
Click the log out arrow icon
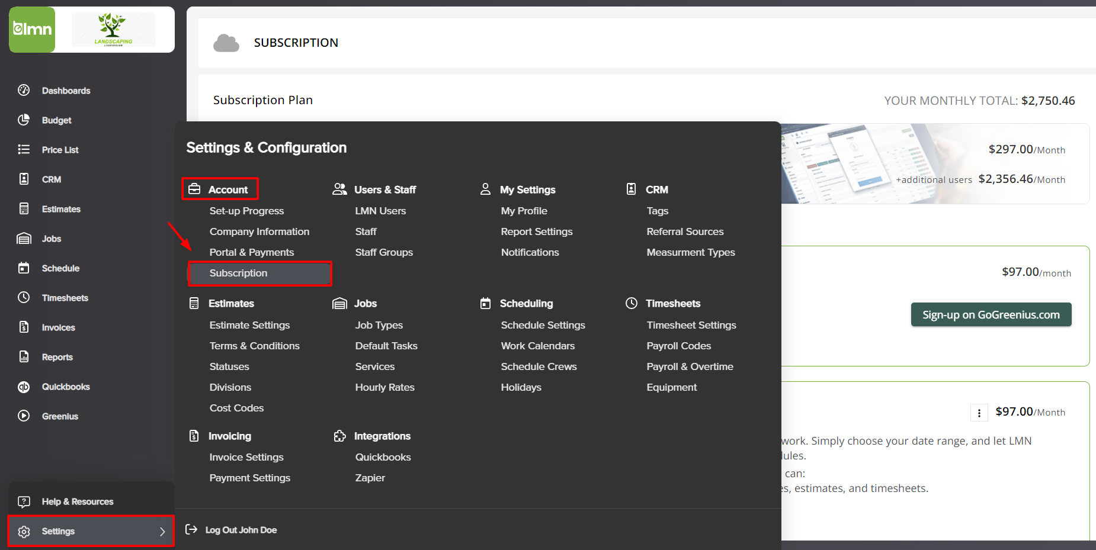click(191, 529)
